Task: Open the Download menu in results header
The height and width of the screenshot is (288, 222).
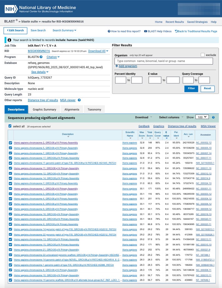Action: point(144,117)
